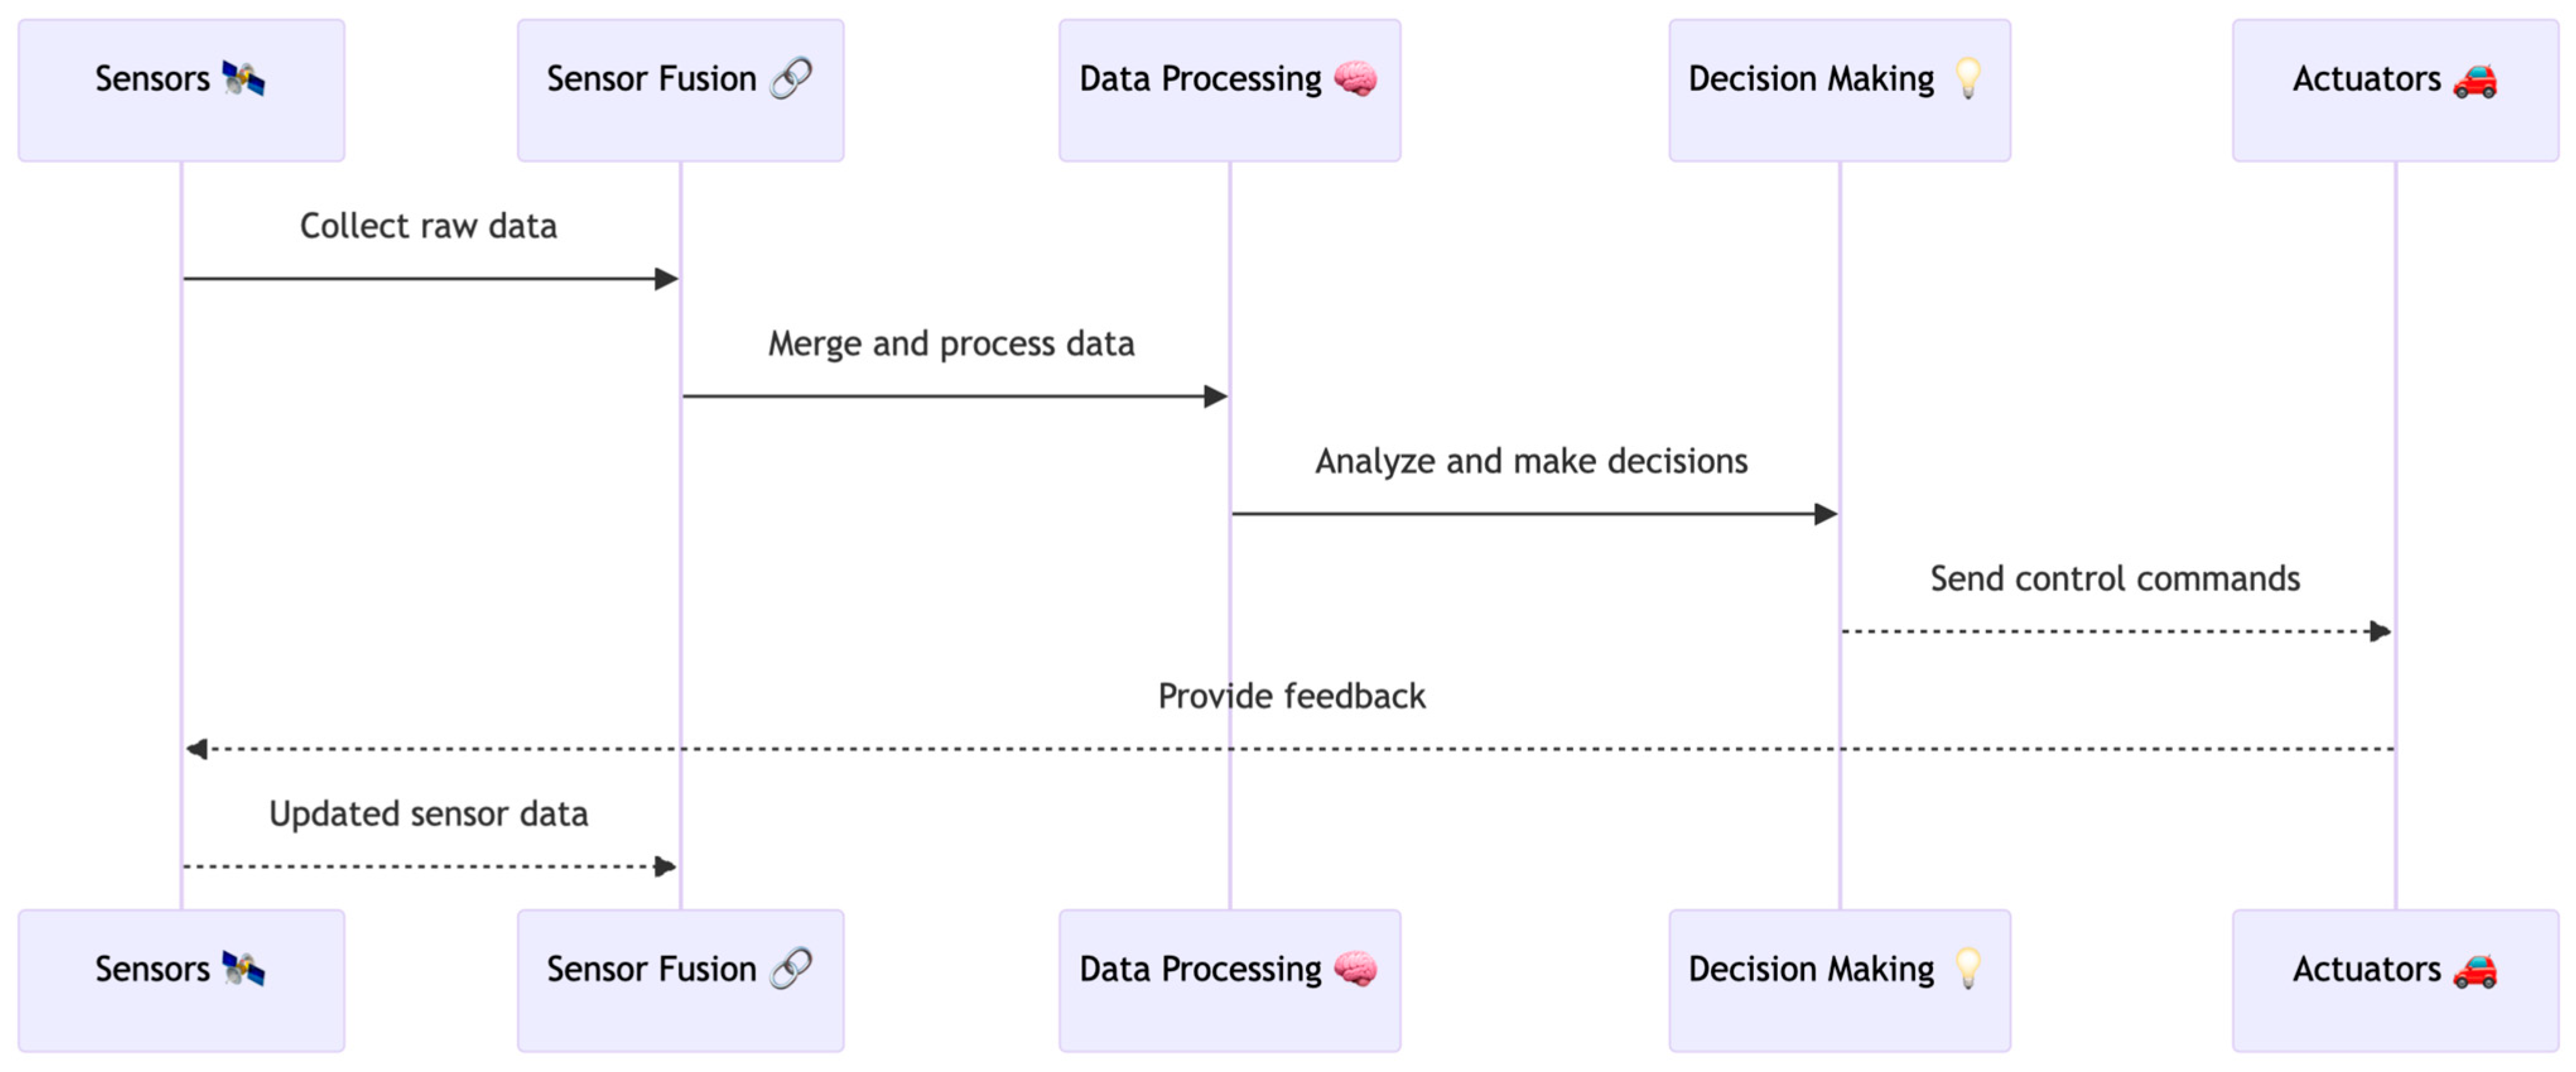The image size is (2576, 1072).
Task: Click the brain icon in top Data Processing box
Action: pyautogui.click(x=1355, y=78)
